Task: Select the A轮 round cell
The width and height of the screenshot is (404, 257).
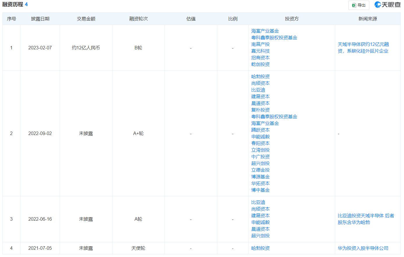Action: [x=138, y=219]
